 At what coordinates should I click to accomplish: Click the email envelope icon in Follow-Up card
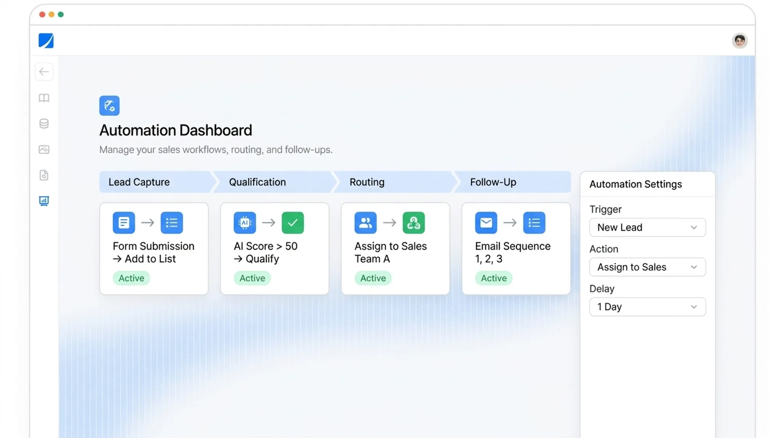point(486,223)
